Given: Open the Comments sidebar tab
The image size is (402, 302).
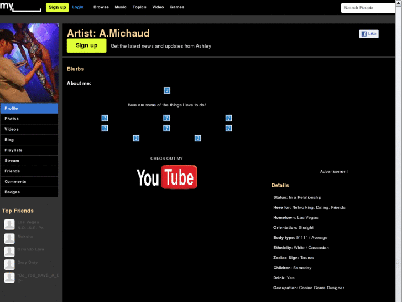Looking at the screenshot, I should coord(29,181).
